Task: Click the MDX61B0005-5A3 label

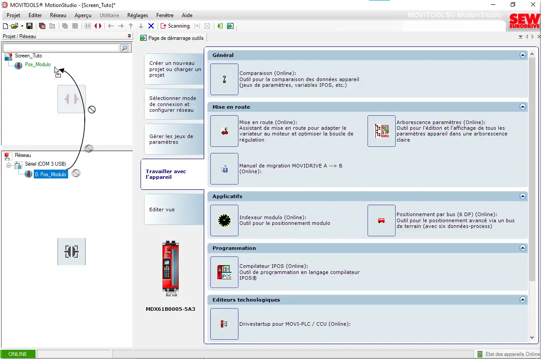Action: 170,309
